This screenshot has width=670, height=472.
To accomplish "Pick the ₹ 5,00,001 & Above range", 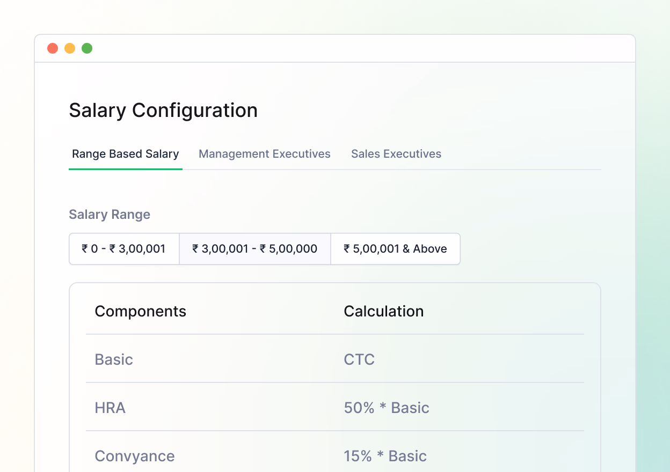I will point(395,249).
